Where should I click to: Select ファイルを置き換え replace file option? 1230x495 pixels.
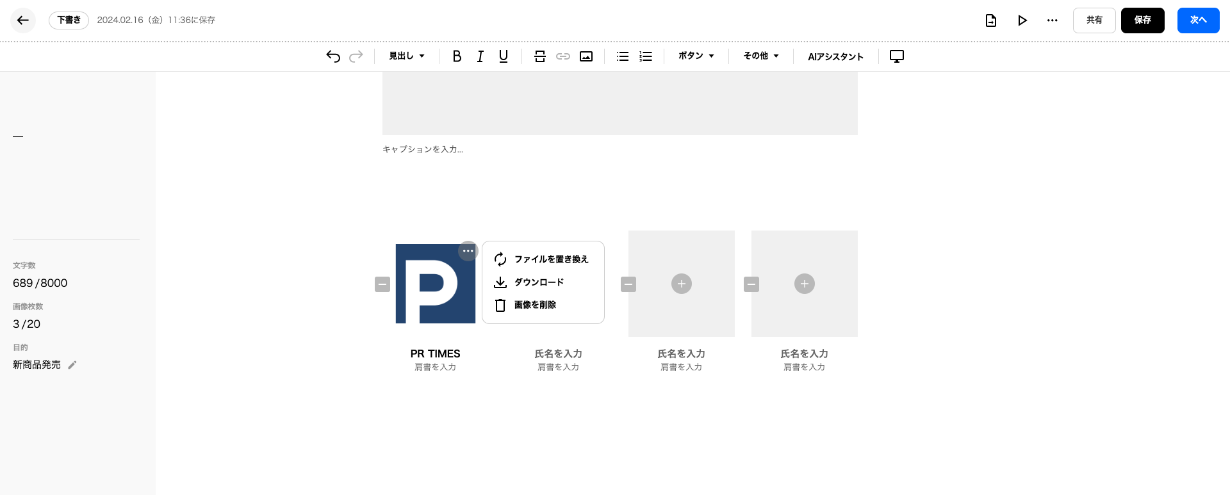[x=543, y=259]
